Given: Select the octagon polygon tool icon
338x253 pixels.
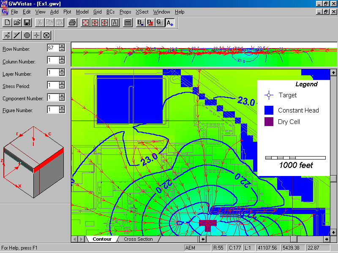Looking at the screenshot, I should [x=27, y=35].
